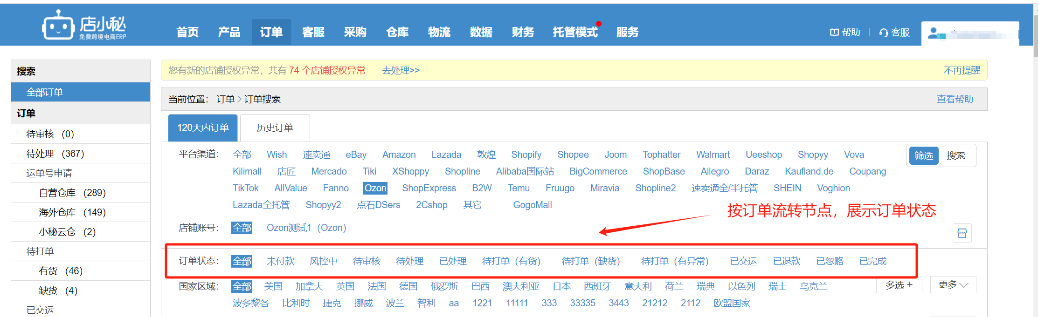Filter platform by Amazon

399,155
